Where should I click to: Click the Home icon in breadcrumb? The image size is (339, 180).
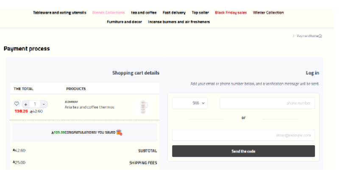[320, 36]
